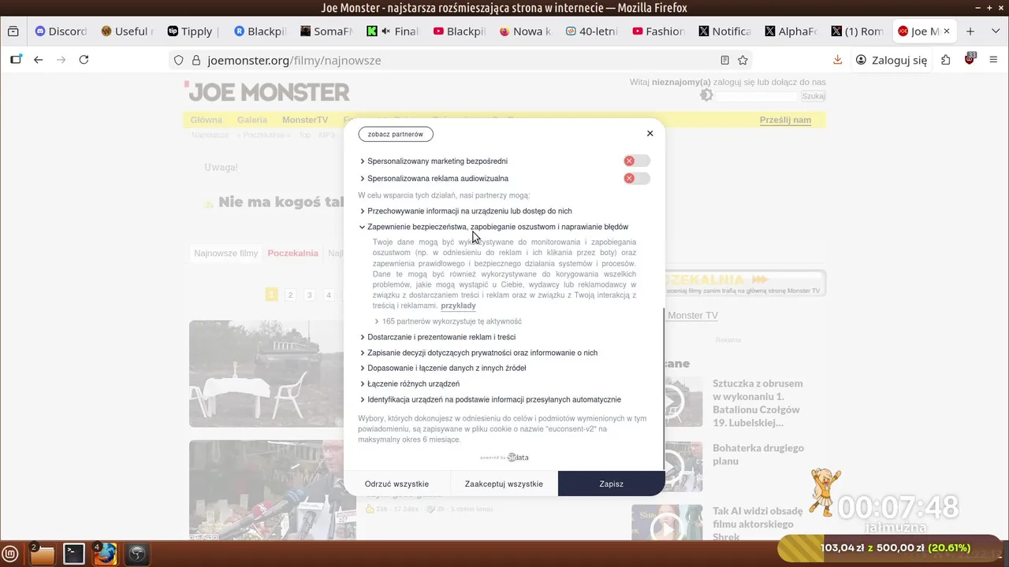Open the terminal taskbar icon
Viewport: 1009px width, 567px height.
(x=74, y=554)
